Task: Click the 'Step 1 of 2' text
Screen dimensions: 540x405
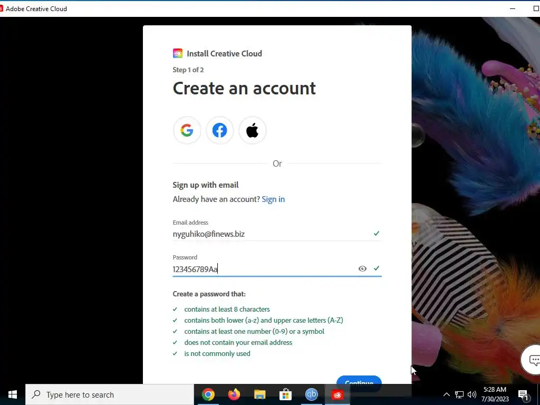Action: pos(188,70)
